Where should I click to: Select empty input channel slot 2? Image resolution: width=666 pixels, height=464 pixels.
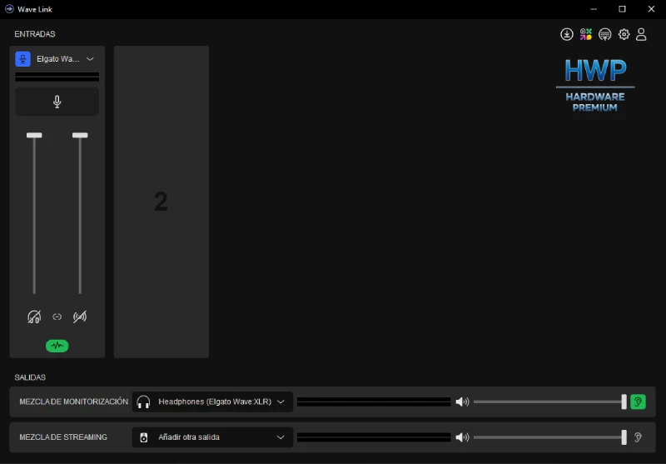(x=162, y=202)
